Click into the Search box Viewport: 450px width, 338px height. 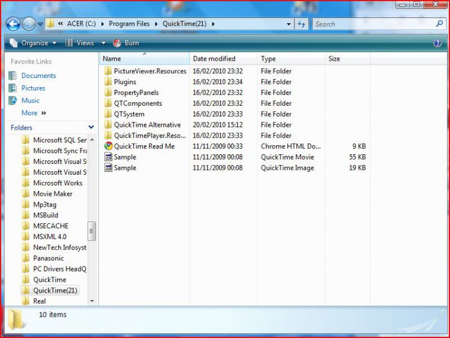click(x=373, y=24)
